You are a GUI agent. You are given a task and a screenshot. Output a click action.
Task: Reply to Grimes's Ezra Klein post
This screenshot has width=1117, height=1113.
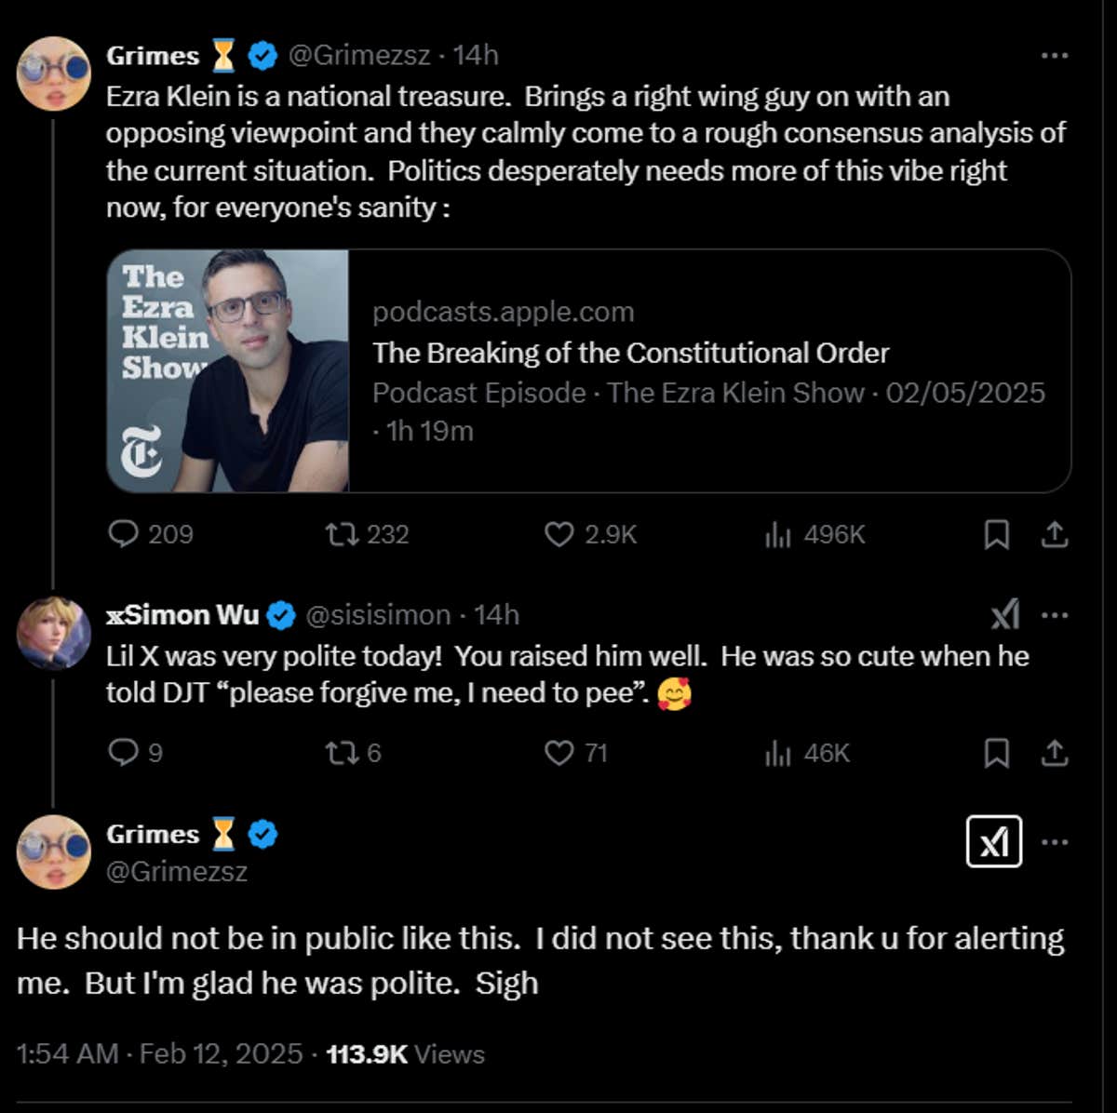coord(124,534)
